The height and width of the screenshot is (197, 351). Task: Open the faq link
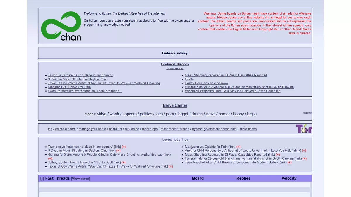tap(50, 129)
